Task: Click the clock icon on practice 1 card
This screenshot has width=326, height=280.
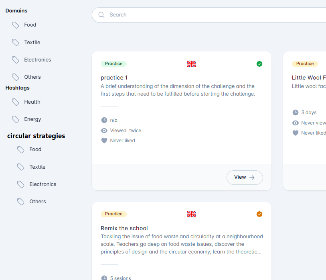Action: pyautogui.click(x=104, y=120)
